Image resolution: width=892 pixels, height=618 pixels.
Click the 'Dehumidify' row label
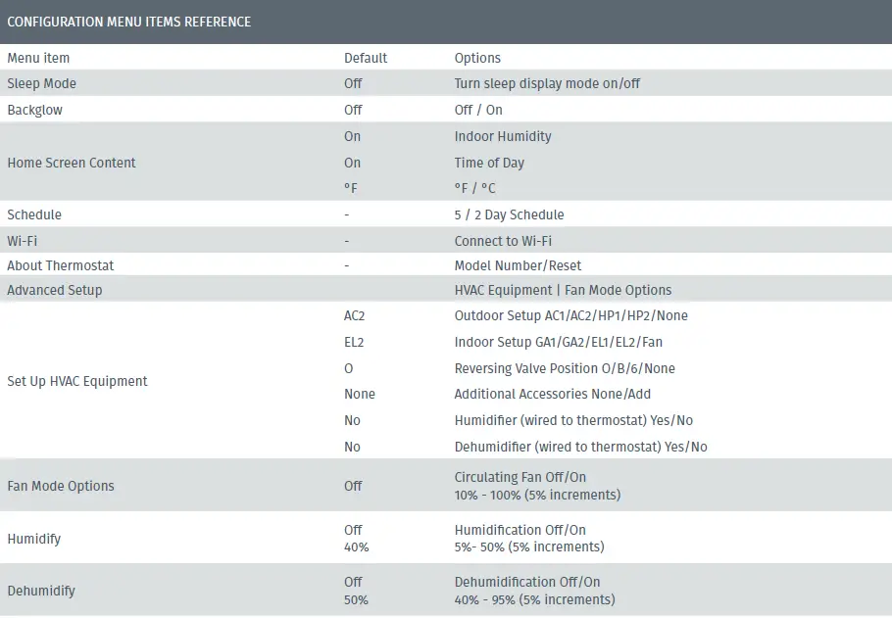click(x=41, y=591)
